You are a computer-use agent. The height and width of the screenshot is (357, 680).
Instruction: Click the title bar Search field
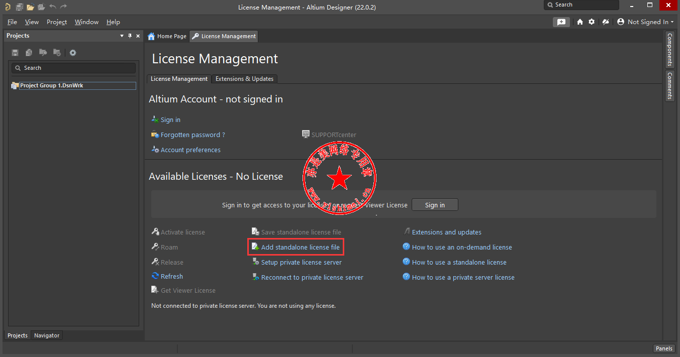pos(581,5)
